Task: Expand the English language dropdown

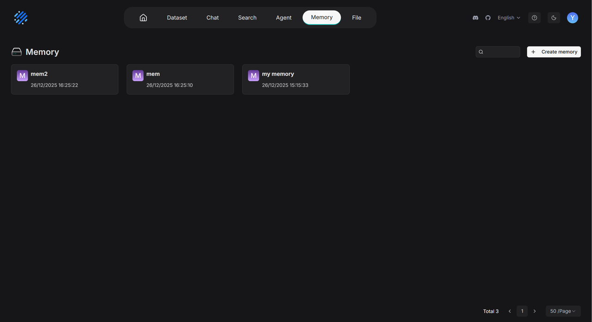Action: [x=509, y=18]
